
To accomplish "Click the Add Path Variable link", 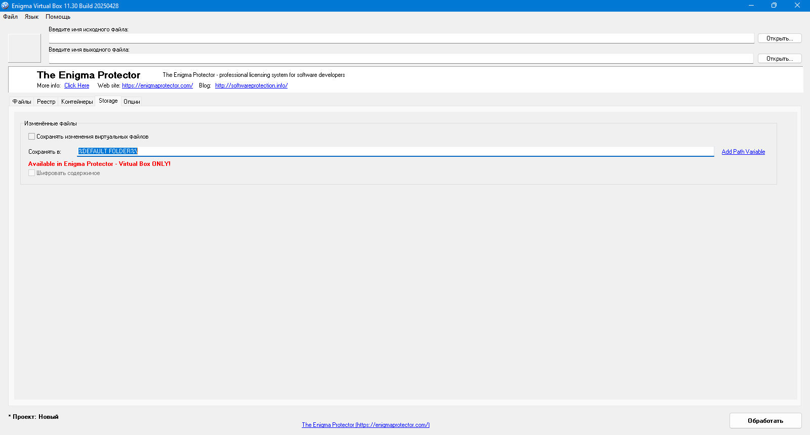I will (743, 152).
